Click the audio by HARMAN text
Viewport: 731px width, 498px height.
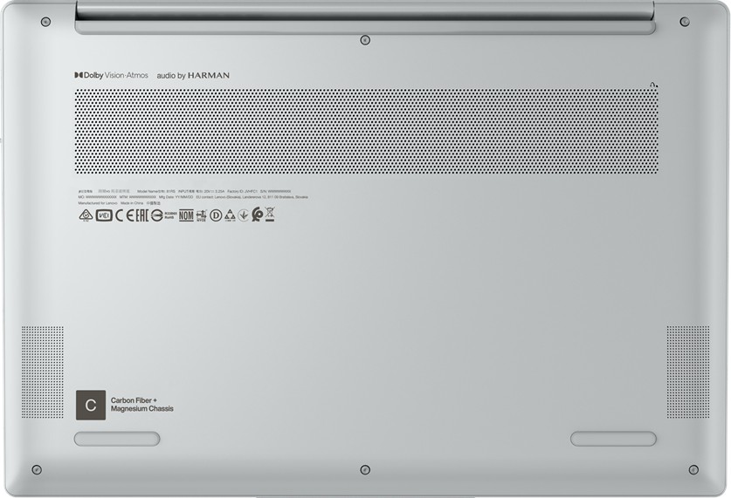(193, 76)
